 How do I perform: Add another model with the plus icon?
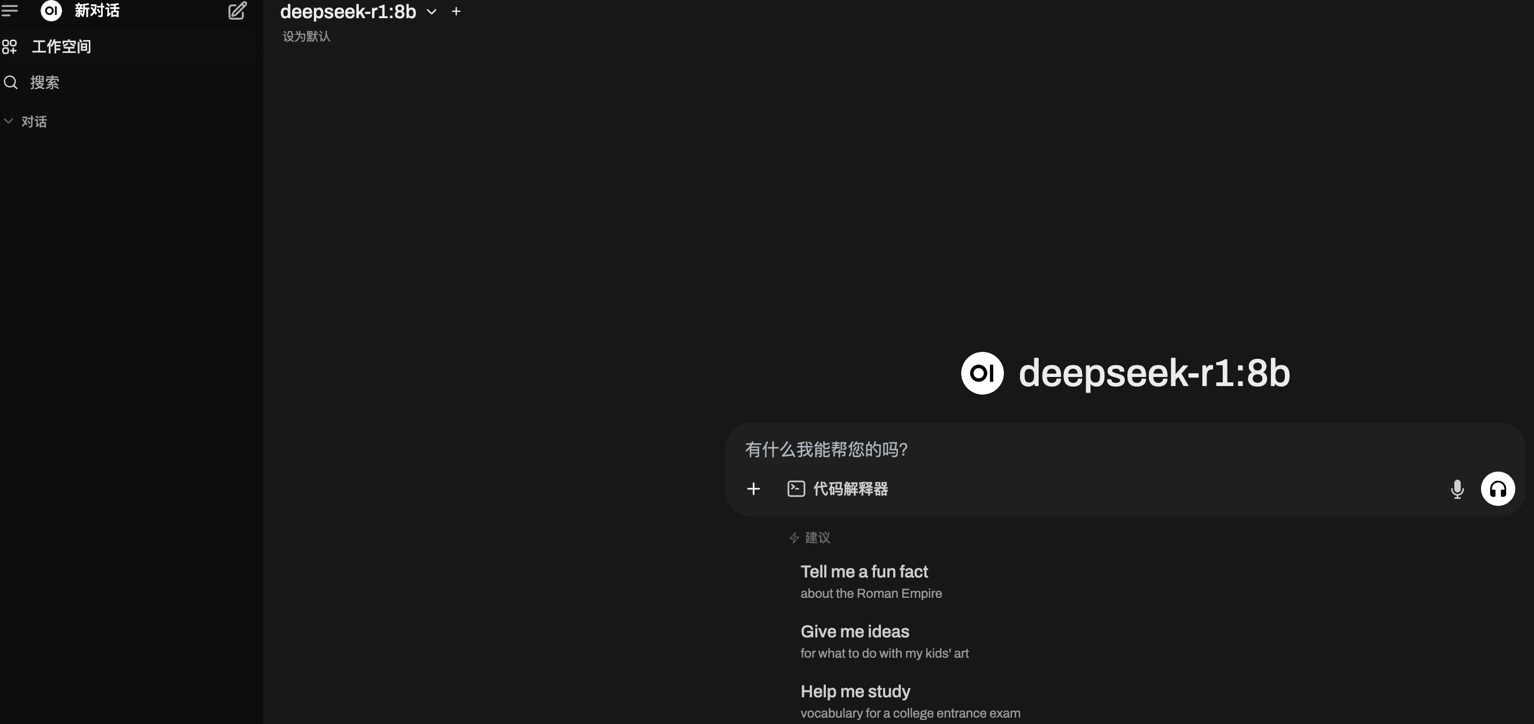tap(456, 11)
